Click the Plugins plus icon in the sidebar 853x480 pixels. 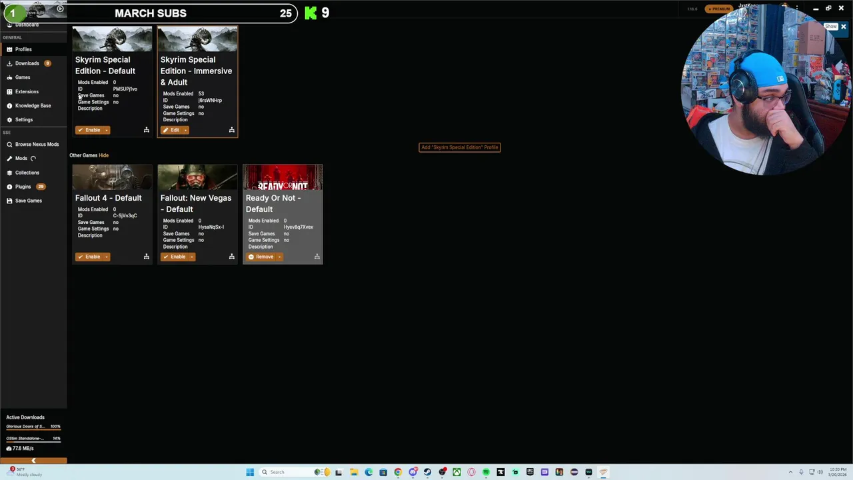click(9, 187)
